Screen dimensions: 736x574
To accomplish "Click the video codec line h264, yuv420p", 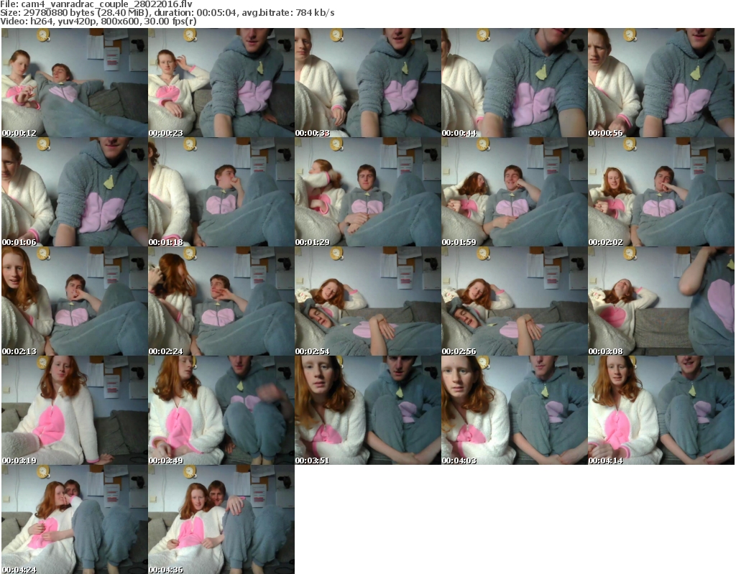I will [63, 21].
